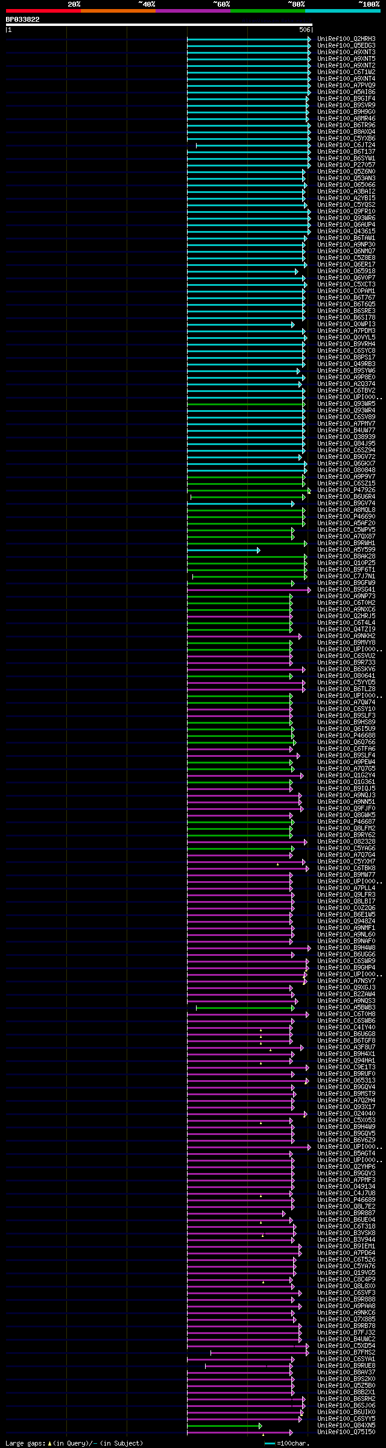
Task: Select the purple alignment bar for UniRef100_B9SG41
Action: (248, 590)
